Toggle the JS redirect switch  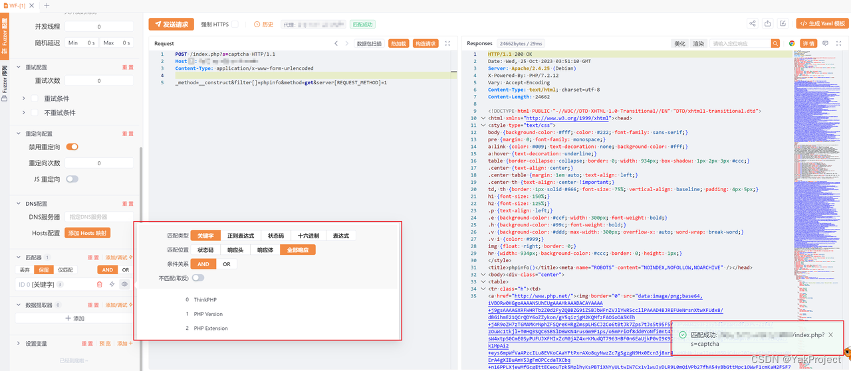[72, 179]
